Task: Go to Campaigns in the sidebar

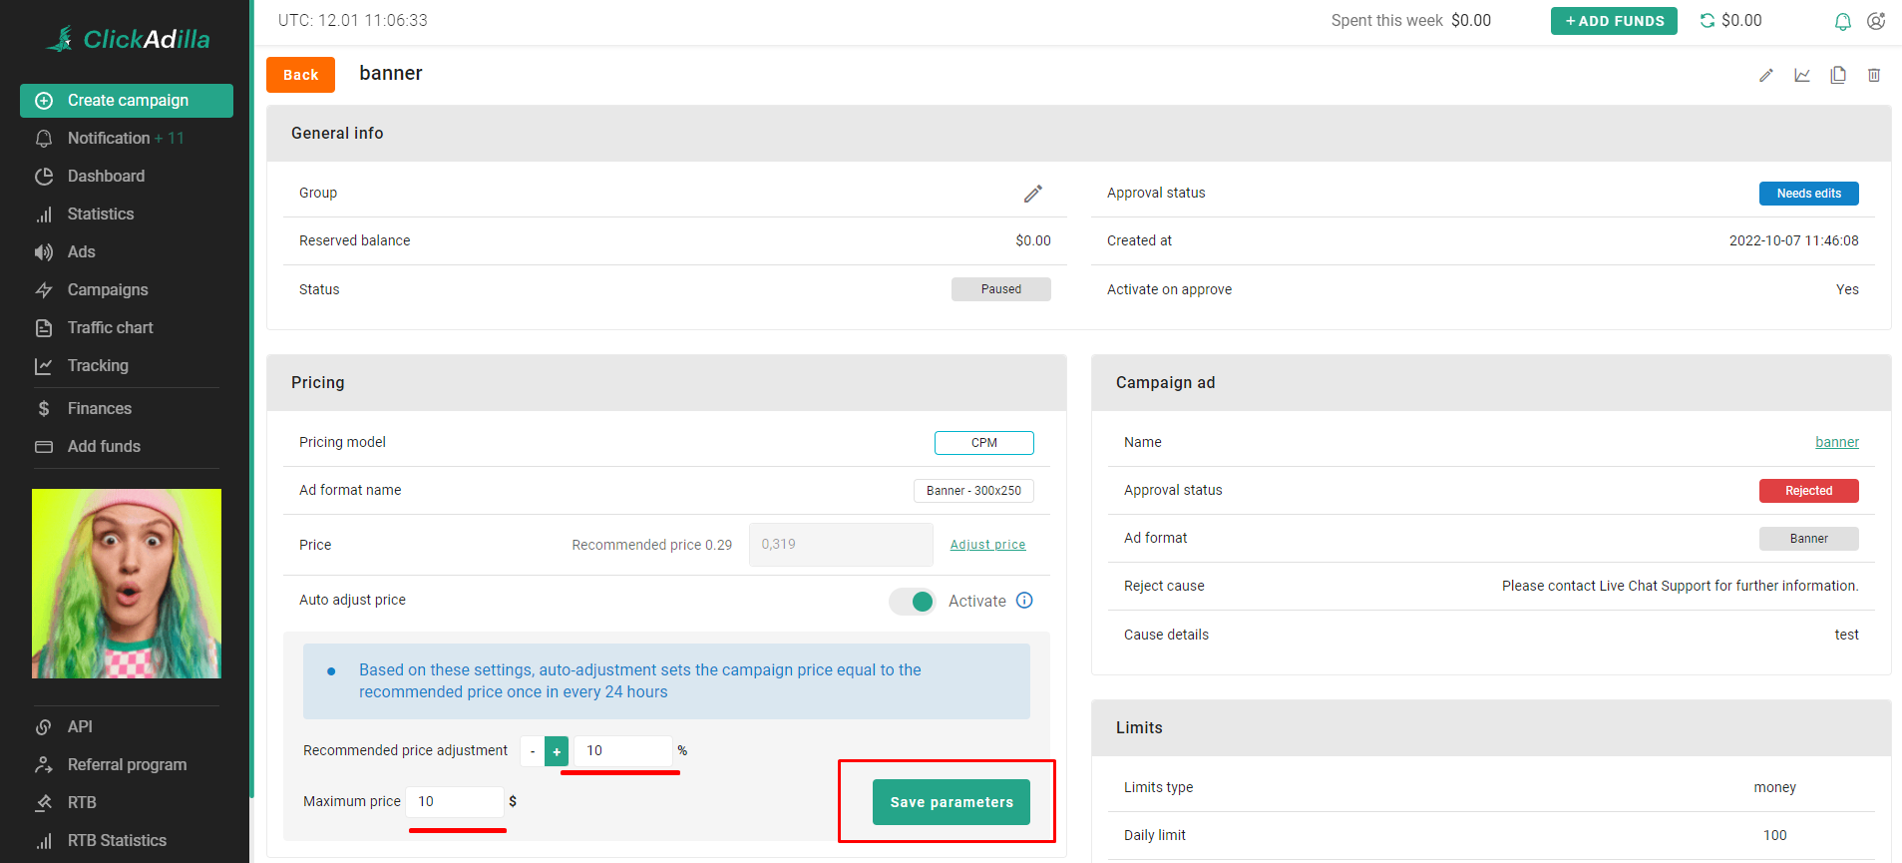Action: 108,290
